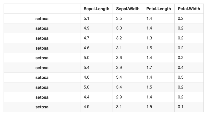Click the Petal.Length column header

[159, 9]
